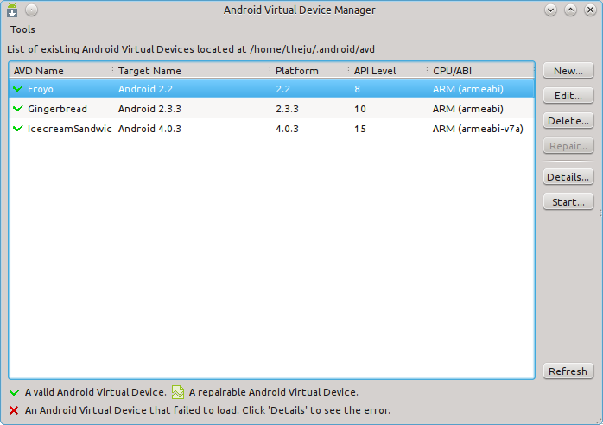Open Edit dialog for selected AVD

[x=568, y=96]
